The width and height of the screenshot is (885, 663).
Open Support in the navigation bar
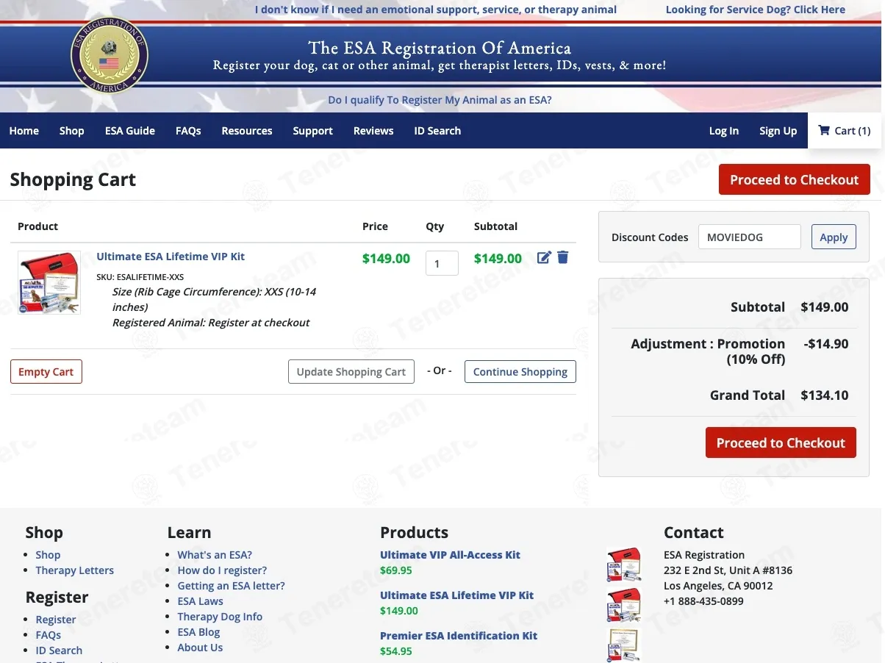(313, 131)
